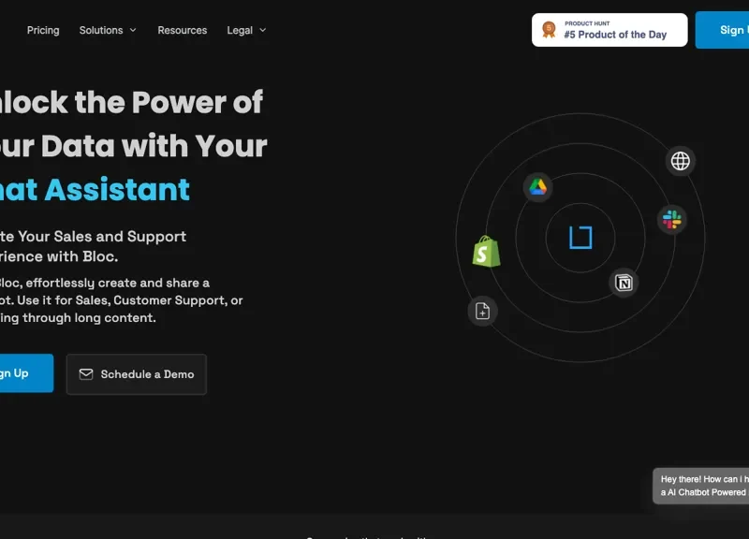Open the Pricing page from navigation
This screenshot has width=749, height=539.
tap(43, 30)
